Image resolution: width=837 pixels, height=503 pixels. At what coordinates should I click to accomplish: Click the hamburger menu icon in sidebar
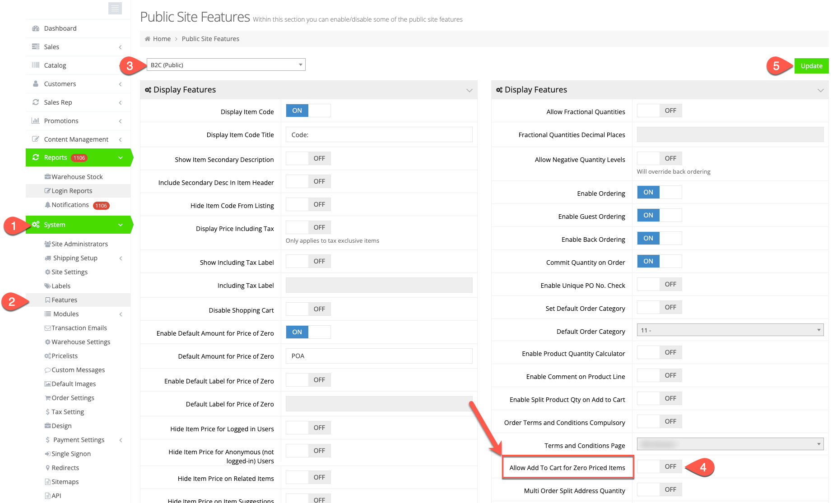(115, 8)
